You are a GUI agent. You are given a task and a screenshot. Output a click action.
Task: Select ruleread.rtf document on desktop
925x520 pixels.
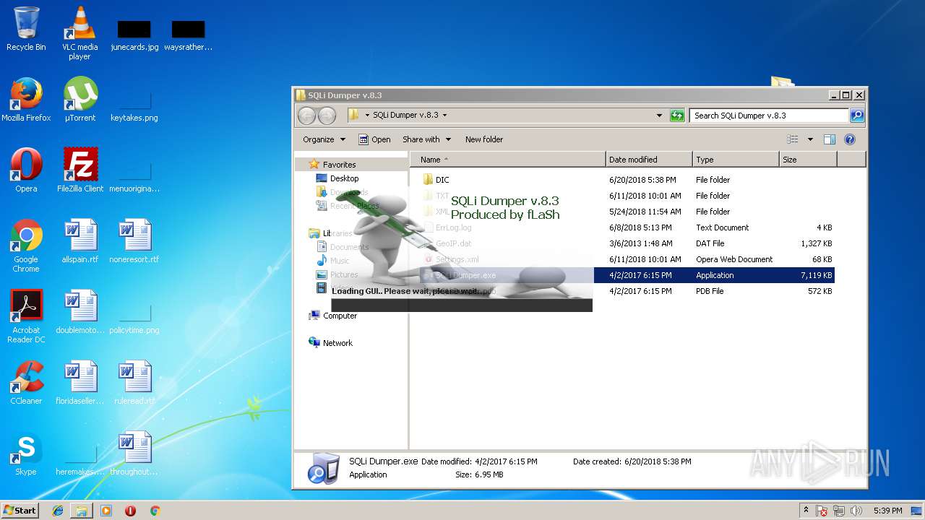(x=134, y=383)
